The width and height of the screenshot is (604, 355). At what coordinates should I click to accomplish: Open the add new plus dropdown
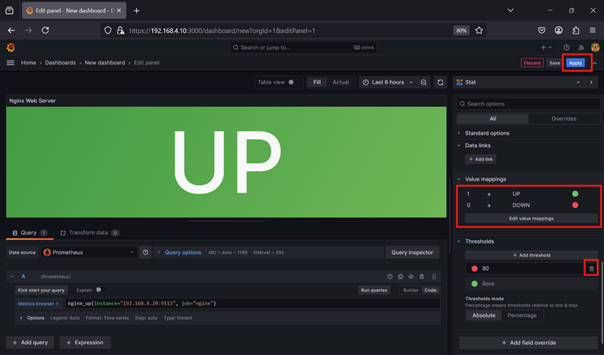(546, 48)
